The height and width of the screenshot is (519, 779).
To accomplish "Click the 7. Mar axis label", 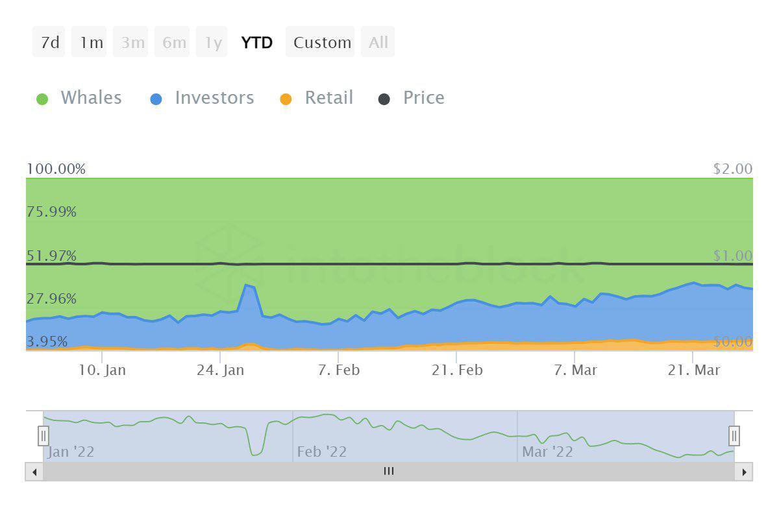I will (x=575, y=370).
